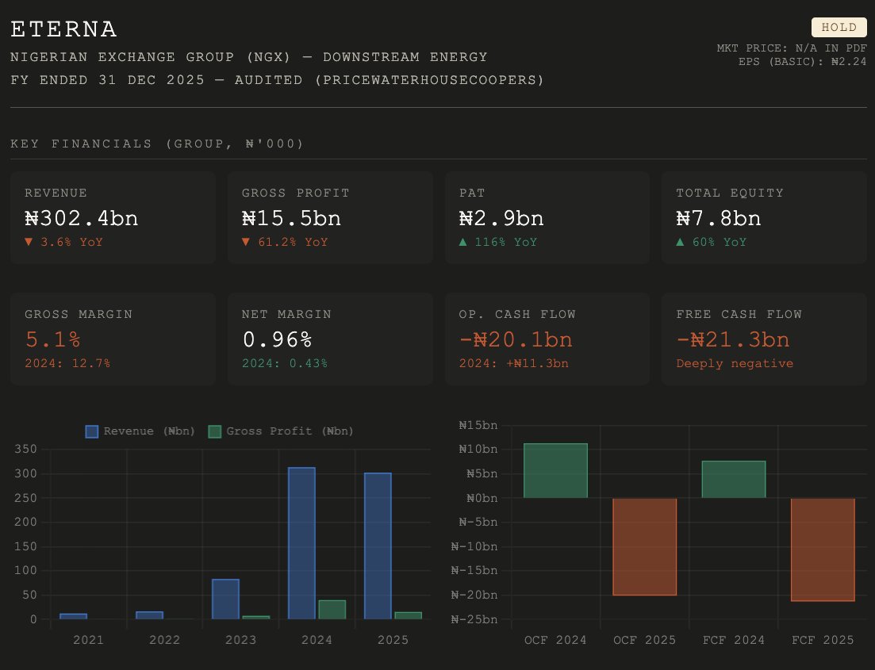Click the 'MKT PRICE: N/A IN PDF' text
Image resolution: width=875 pixels, height=670 pixels.
(x=791, y=48)
